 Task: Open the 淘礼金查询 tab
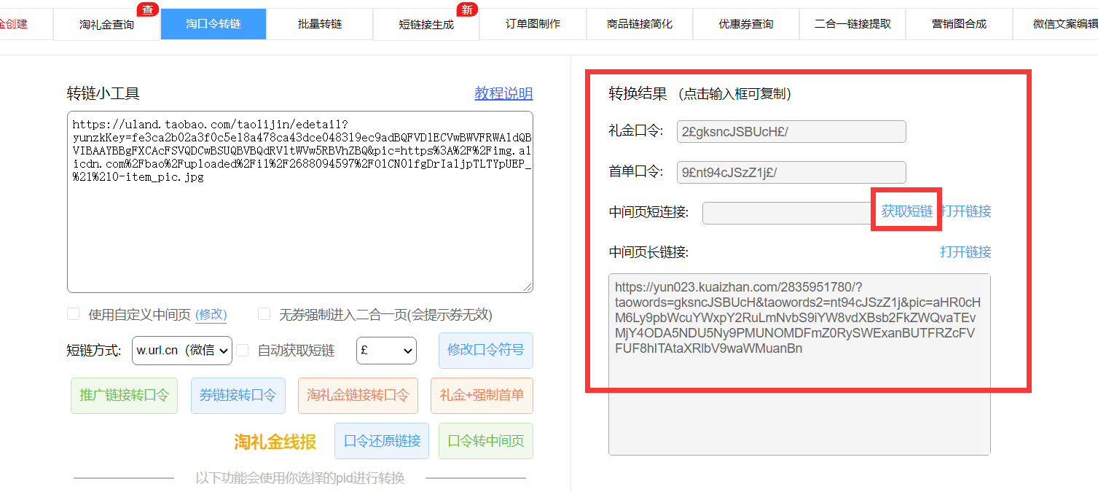pos(106,24)
